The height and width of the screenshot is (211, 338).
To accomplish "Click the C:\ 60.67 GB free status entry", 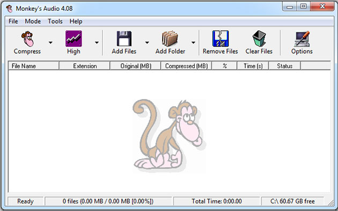I will click(292, 201).
